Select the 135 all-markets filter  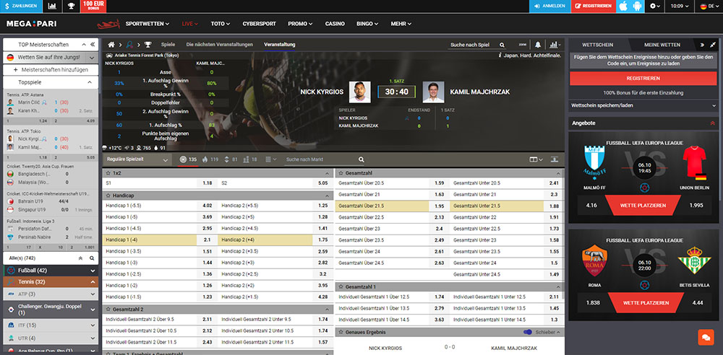(x=188, y=159)
